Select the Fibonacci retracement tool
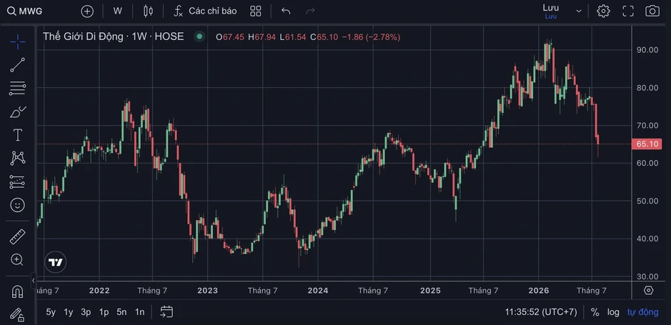 (x=18, y=89)
